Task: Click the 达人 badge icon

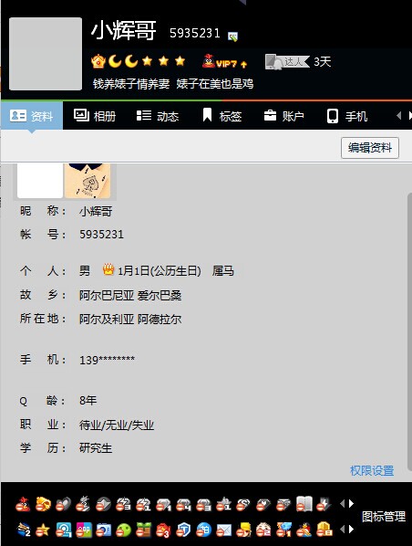Action: click(287, 62)
